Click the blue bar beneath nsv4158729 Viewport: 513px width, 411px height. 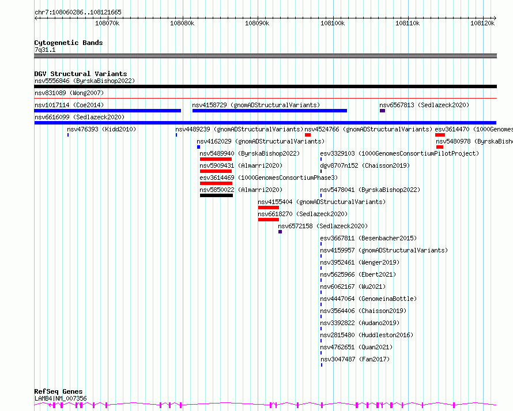270,111
